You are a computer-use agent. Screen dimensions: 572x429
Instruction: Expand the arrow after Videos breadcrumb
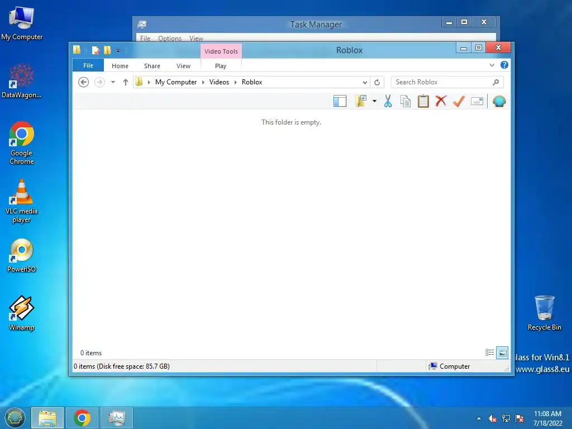(235, 82)
